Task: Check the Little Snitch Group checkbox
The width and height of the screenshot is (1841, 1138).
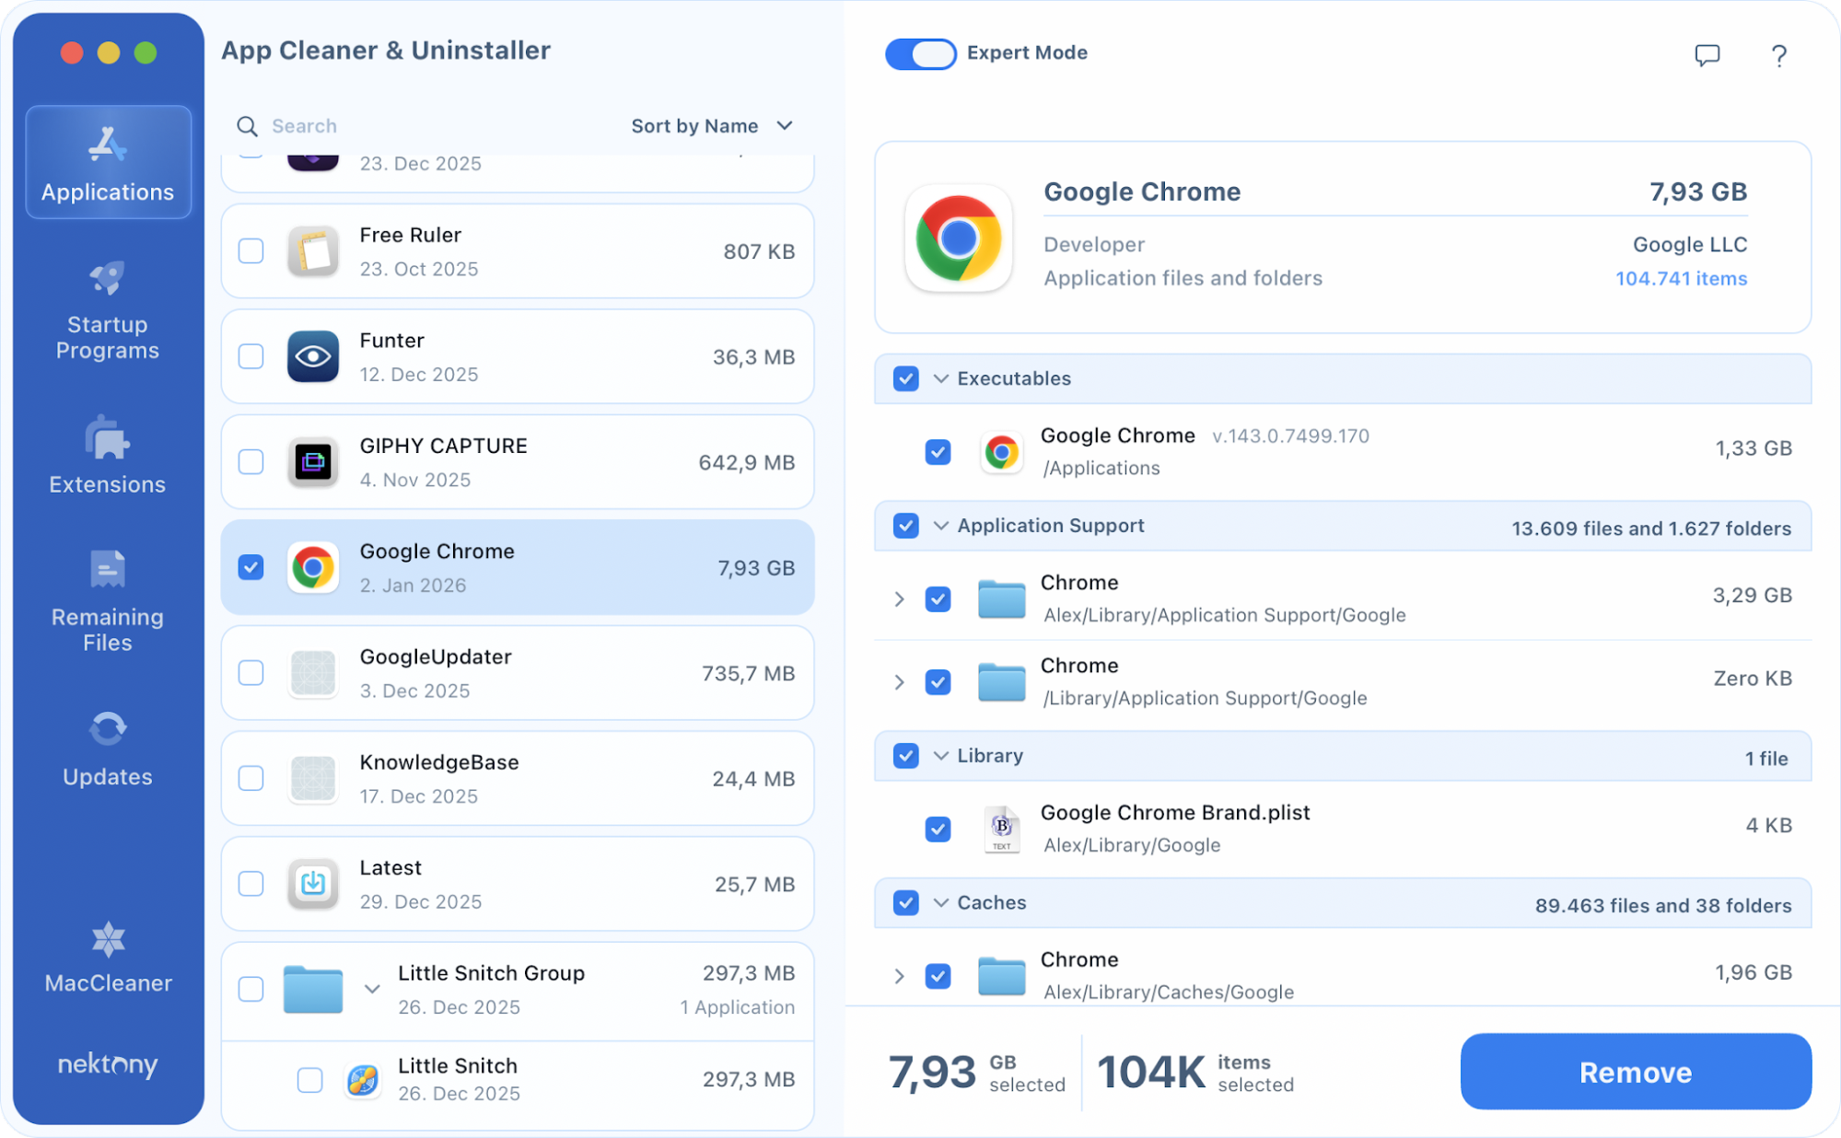Action: (x=251, y=989)
